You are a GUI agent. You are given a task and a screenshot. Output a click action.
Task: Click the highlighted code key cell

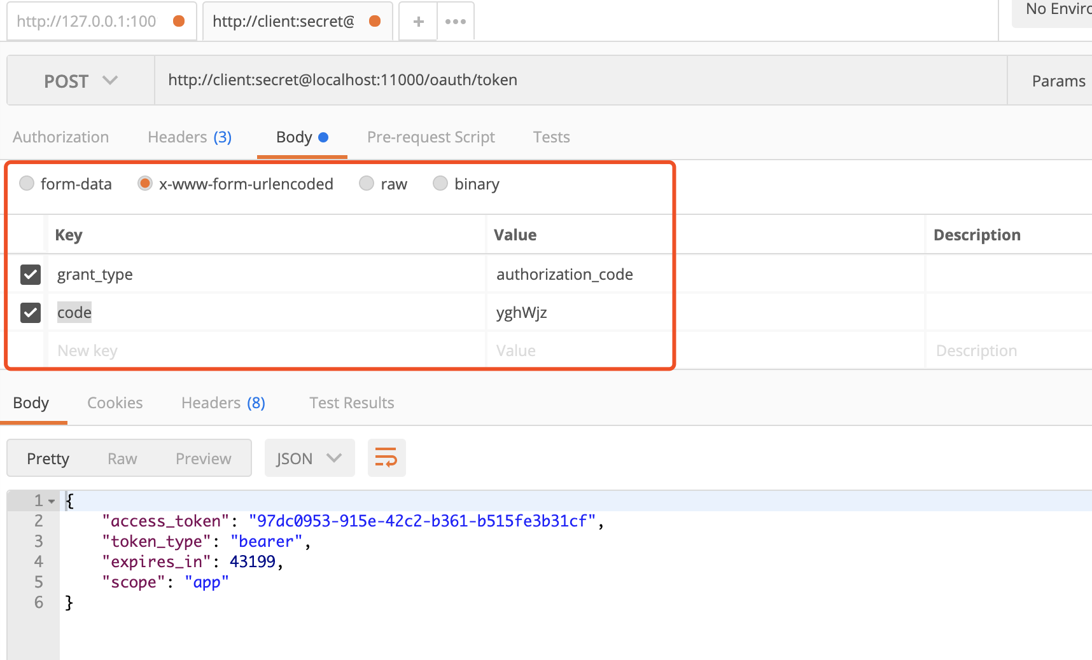pos(267,312)
